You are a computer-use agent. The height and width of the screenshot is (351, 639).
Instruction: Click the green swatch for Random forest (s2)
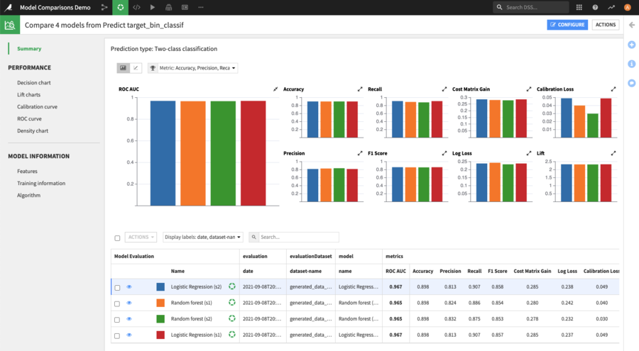click(x=160, y=318)
